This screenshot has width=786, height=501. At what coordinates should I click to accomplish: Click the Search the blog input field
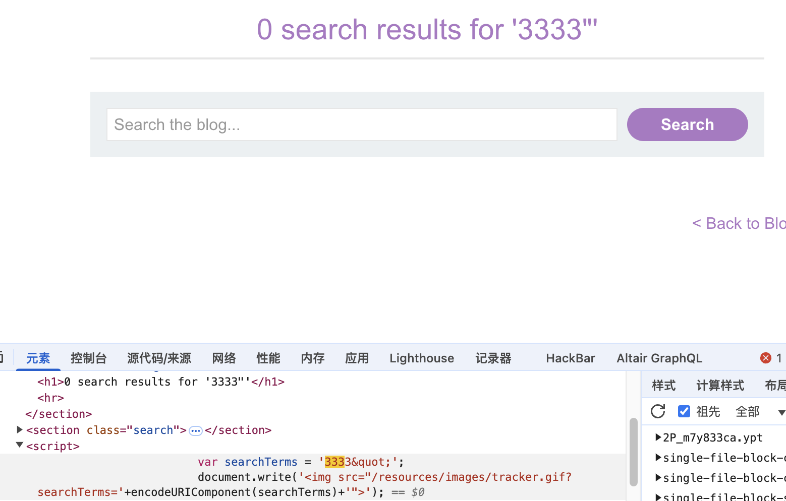(361, 124)
